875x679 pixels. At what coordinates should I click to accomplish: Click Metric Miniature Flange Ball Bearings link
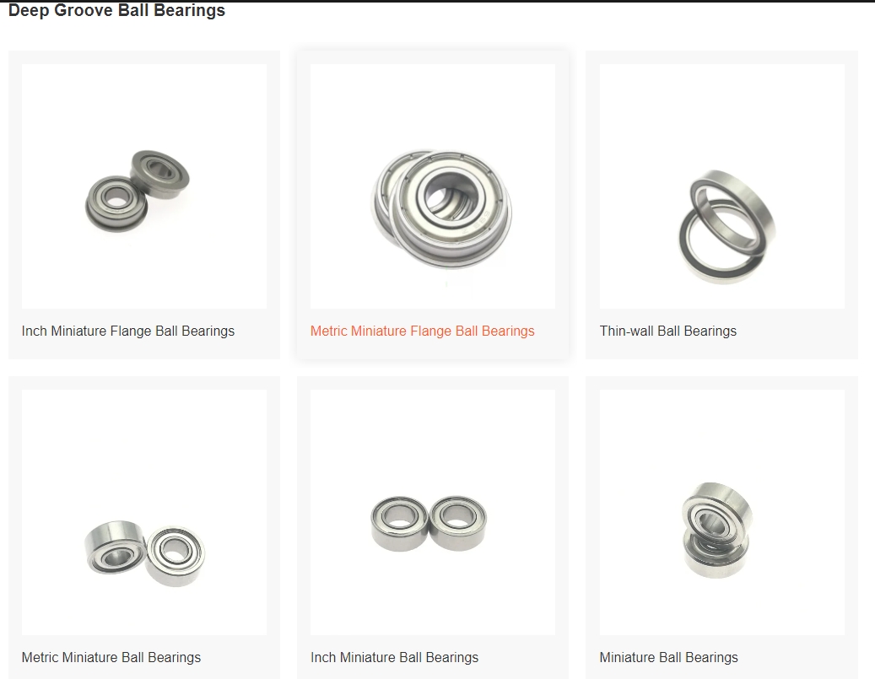(423, 331)
